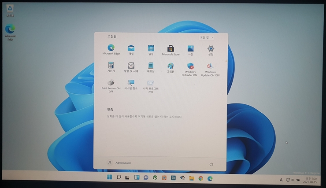Click the power button in Start menu
This screenshot has height=188, width=326.
point(211,164)
